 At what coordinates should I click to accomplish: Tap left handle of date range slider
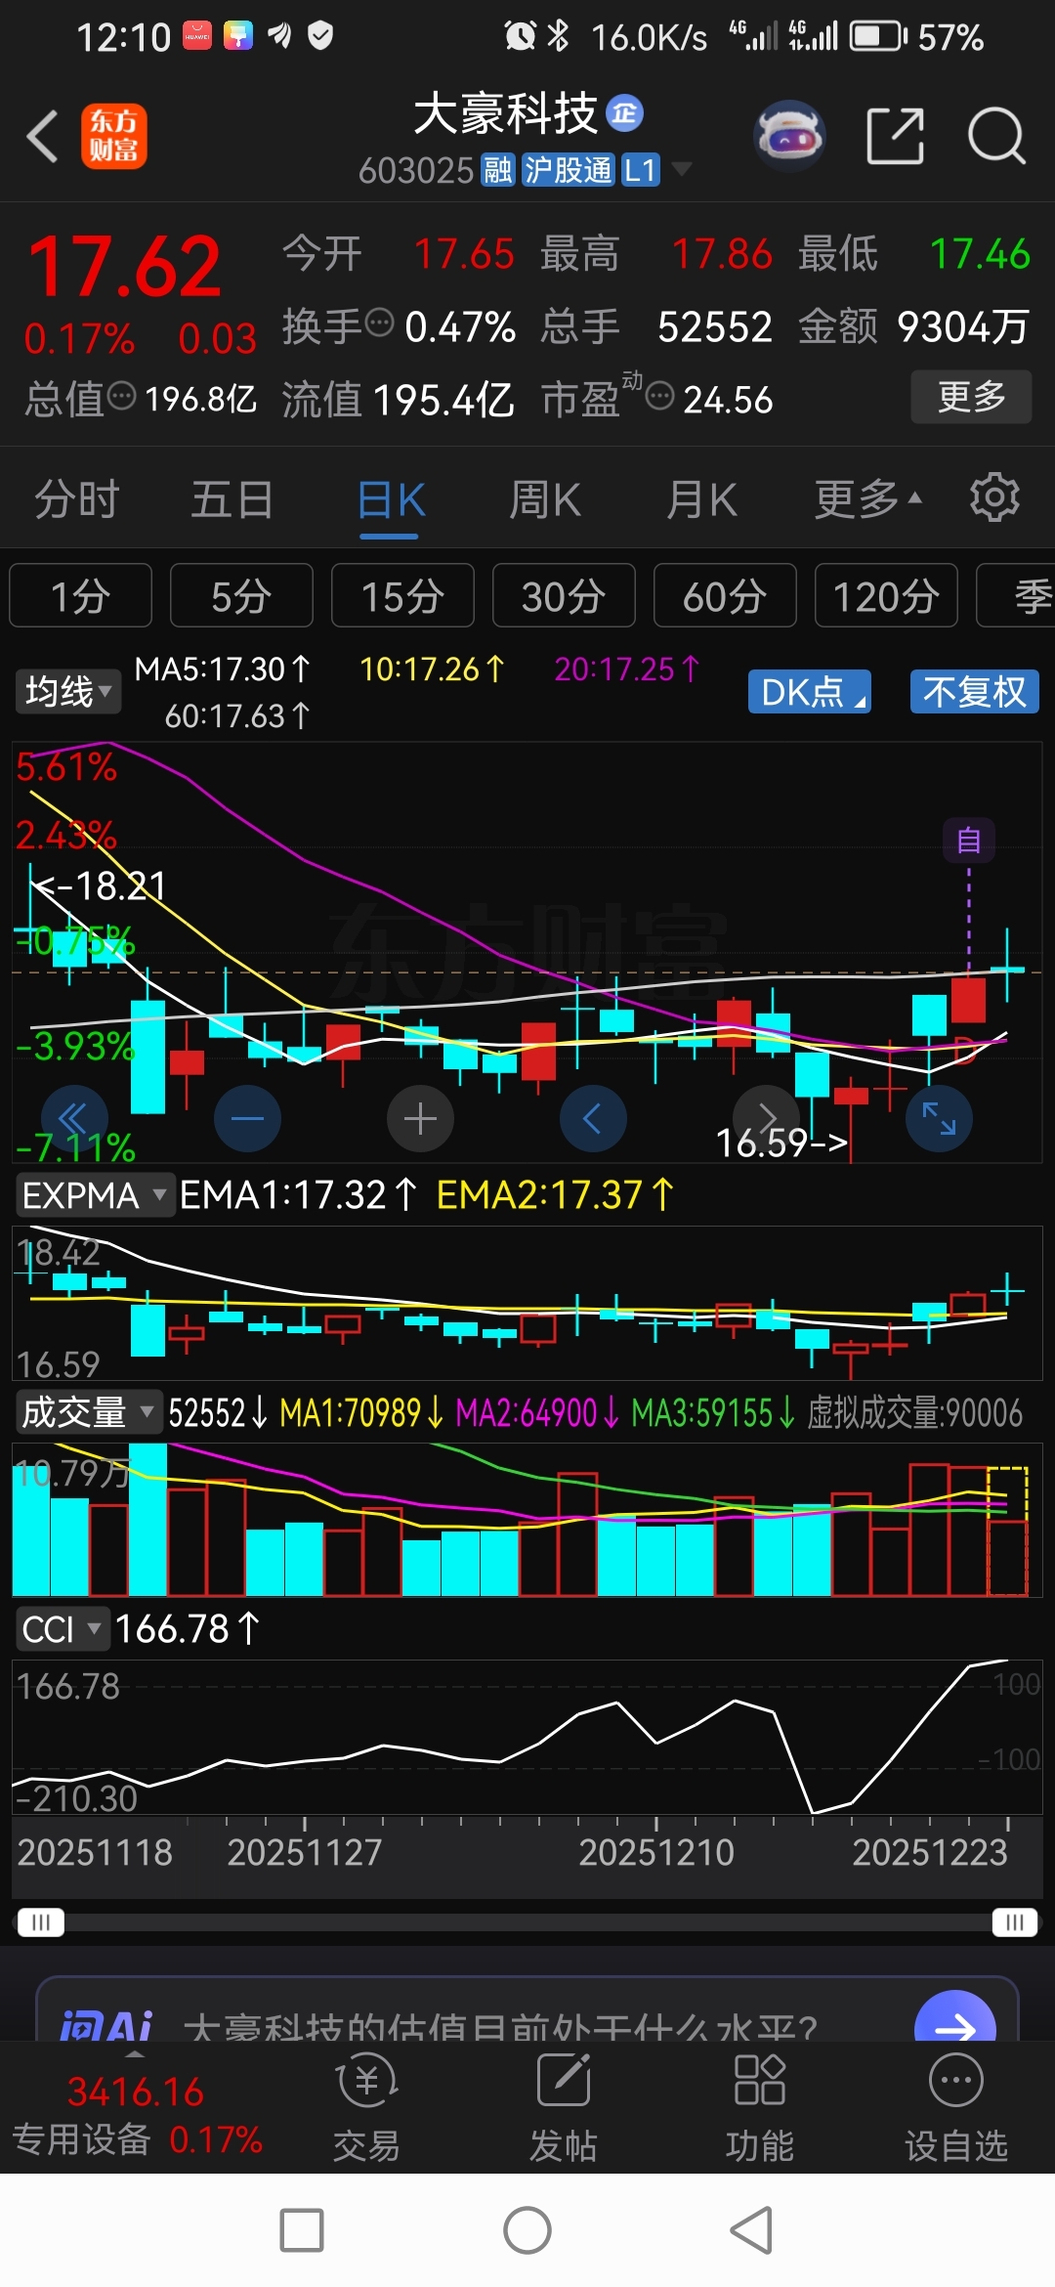coord(41,1922)
